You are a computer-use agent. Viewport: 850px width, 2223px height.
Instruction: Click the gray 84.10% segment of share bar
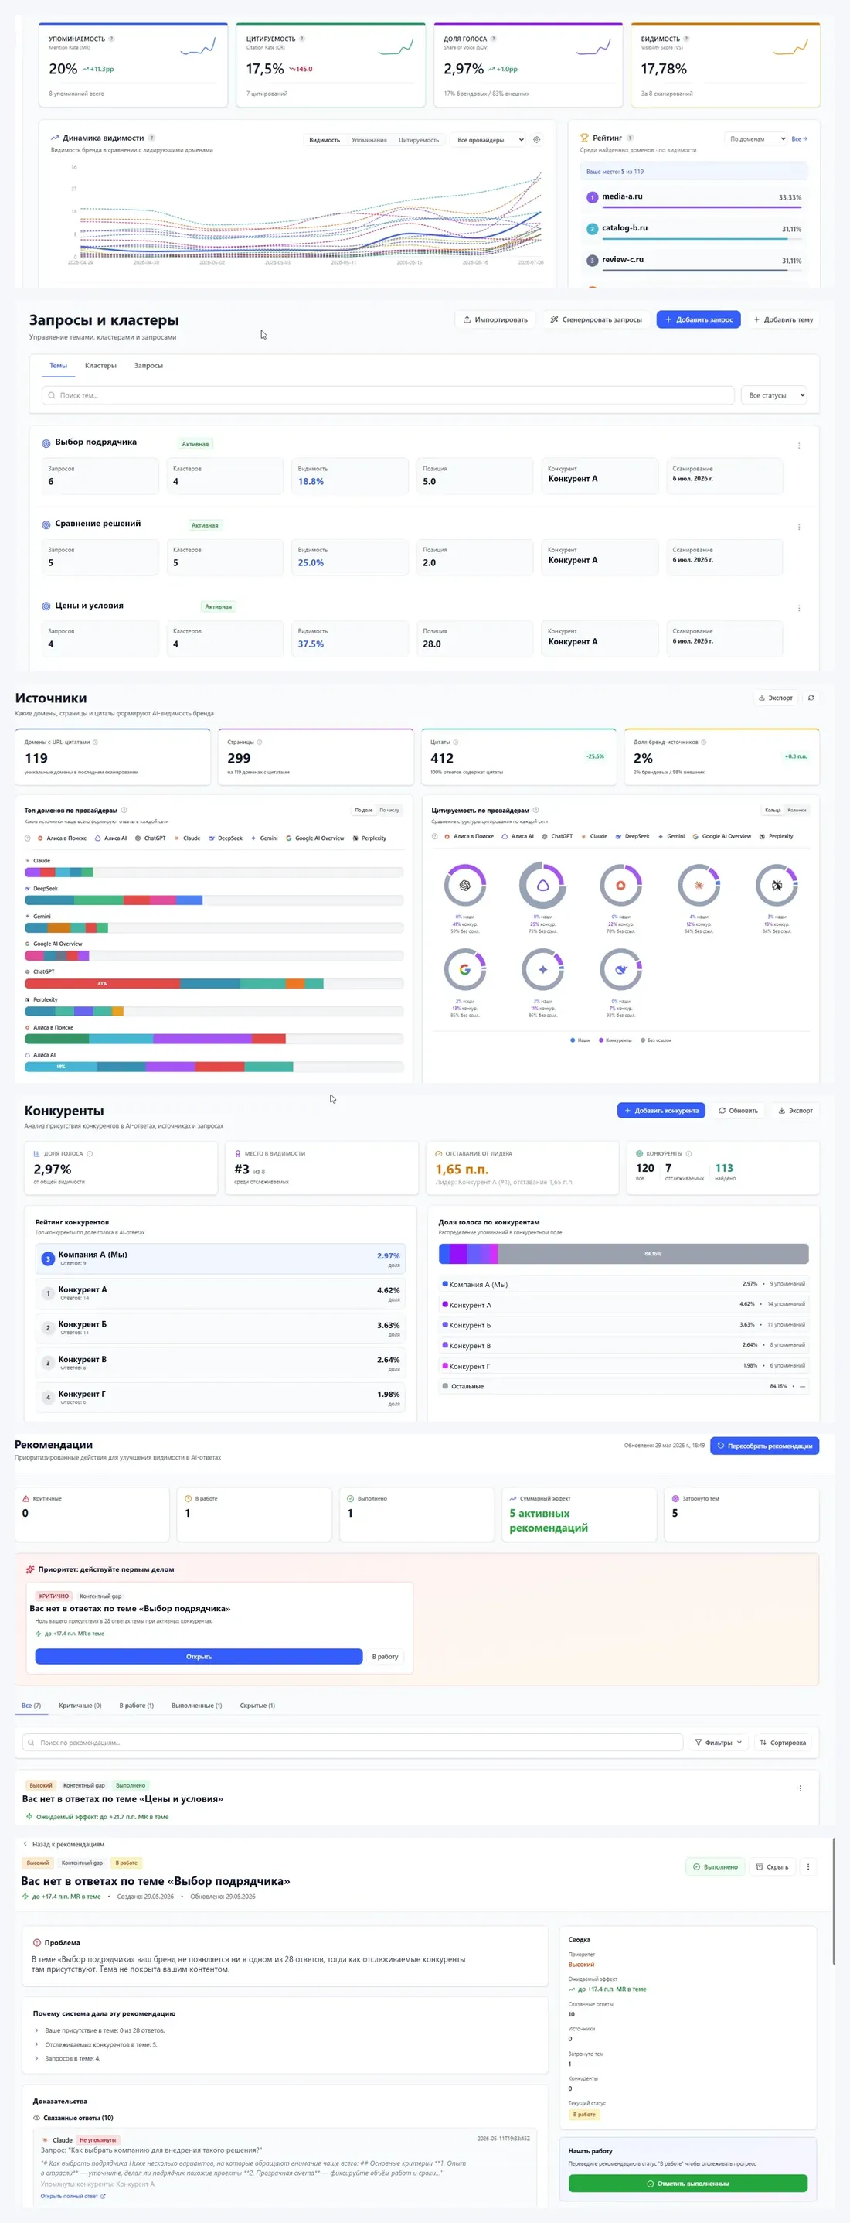coord(653,1254)
